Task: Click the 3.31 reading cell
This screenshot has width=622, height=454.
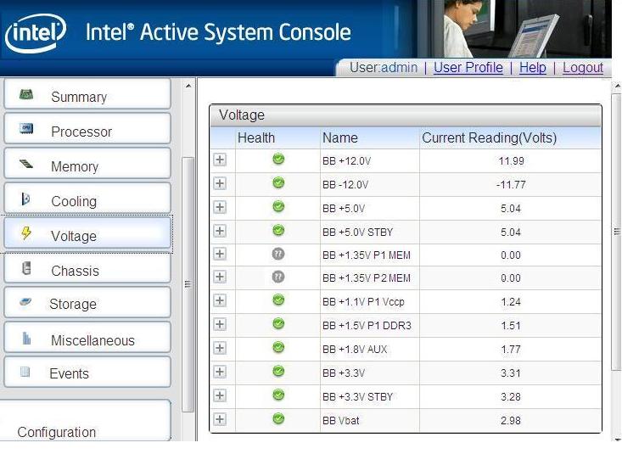Action: tap(511, 373)
